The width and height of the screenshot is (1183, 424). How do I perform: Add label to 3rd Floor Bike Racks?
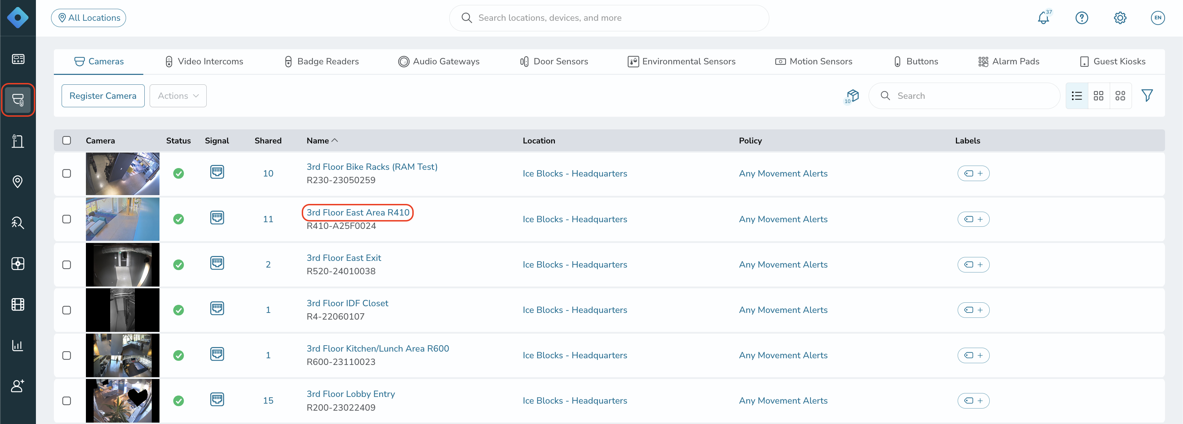[x=973, y=173]
